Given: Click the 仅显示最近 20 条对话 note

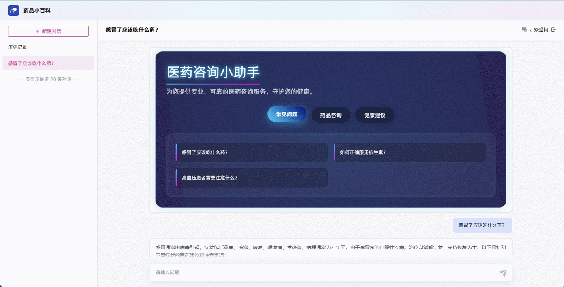Looking at the screenshot, I should (48, 79).
